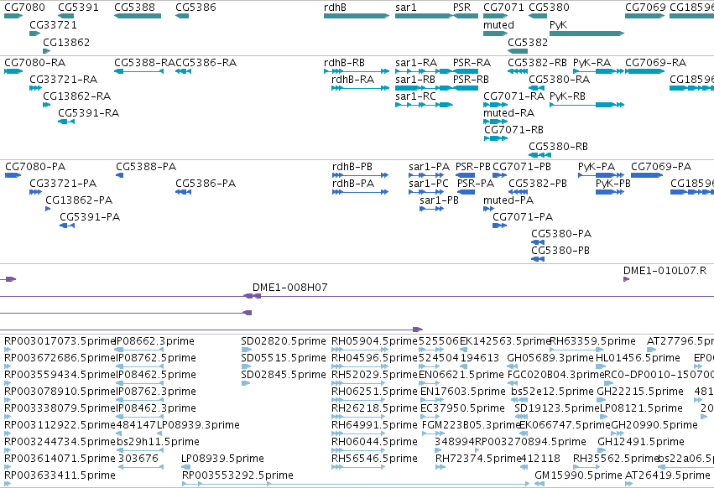Open EST RH63359.5prime
This screenshot has width=714, height=488.
(x=592, y=341)
